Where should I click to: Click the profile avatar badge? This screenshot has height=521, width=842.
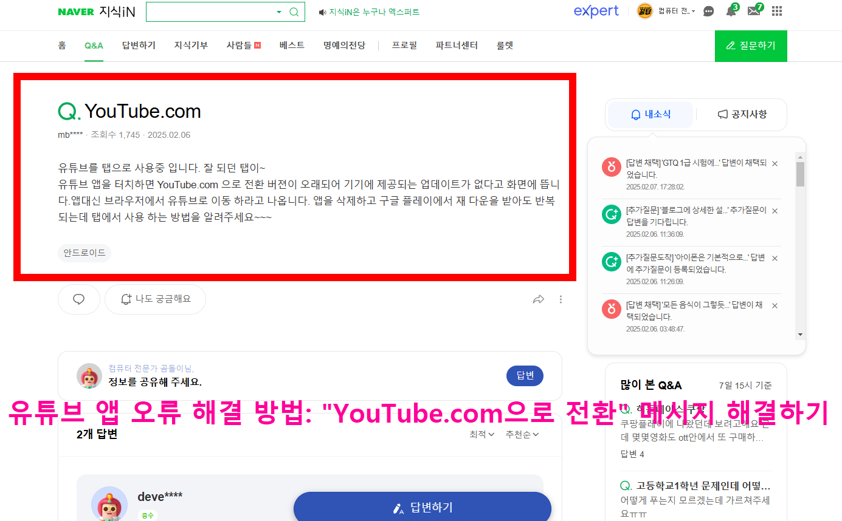pyautogui.click(x=644, y=11)
